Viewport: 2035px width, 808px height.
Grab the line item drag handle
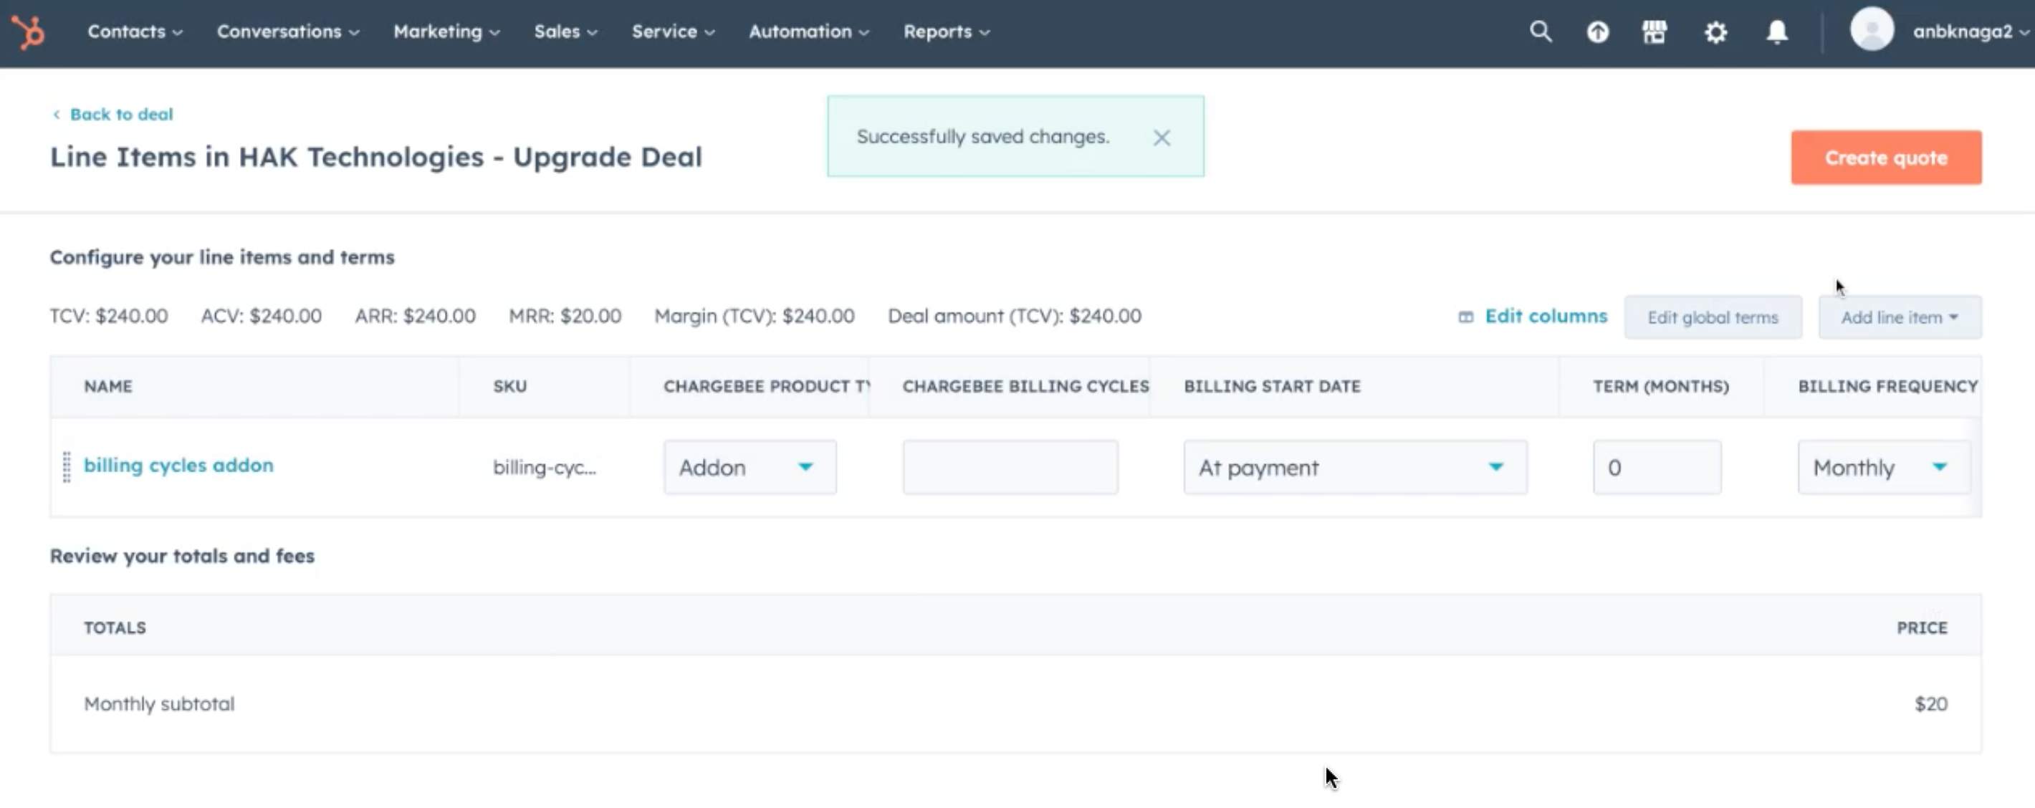[67, 467]
